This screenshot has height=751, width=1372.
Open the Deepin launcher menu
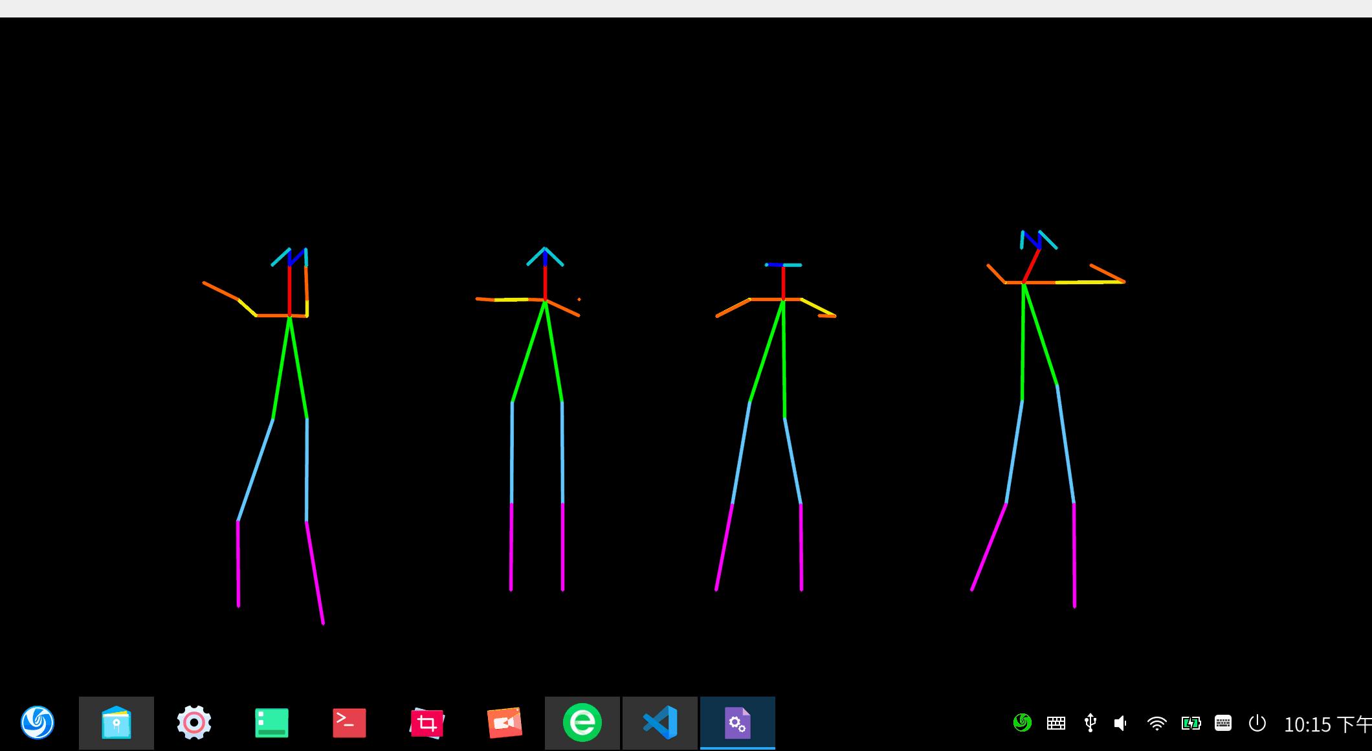(38, 723)
